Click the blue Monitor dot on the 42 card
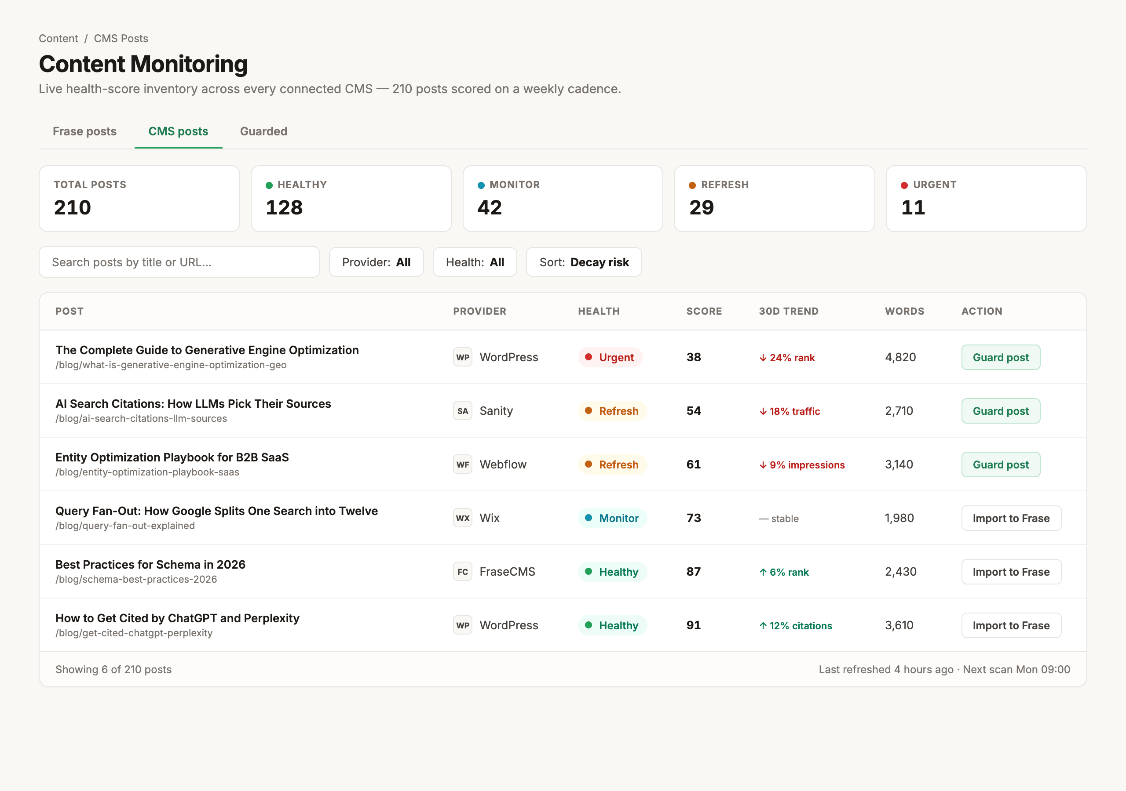 coord(480,185)
